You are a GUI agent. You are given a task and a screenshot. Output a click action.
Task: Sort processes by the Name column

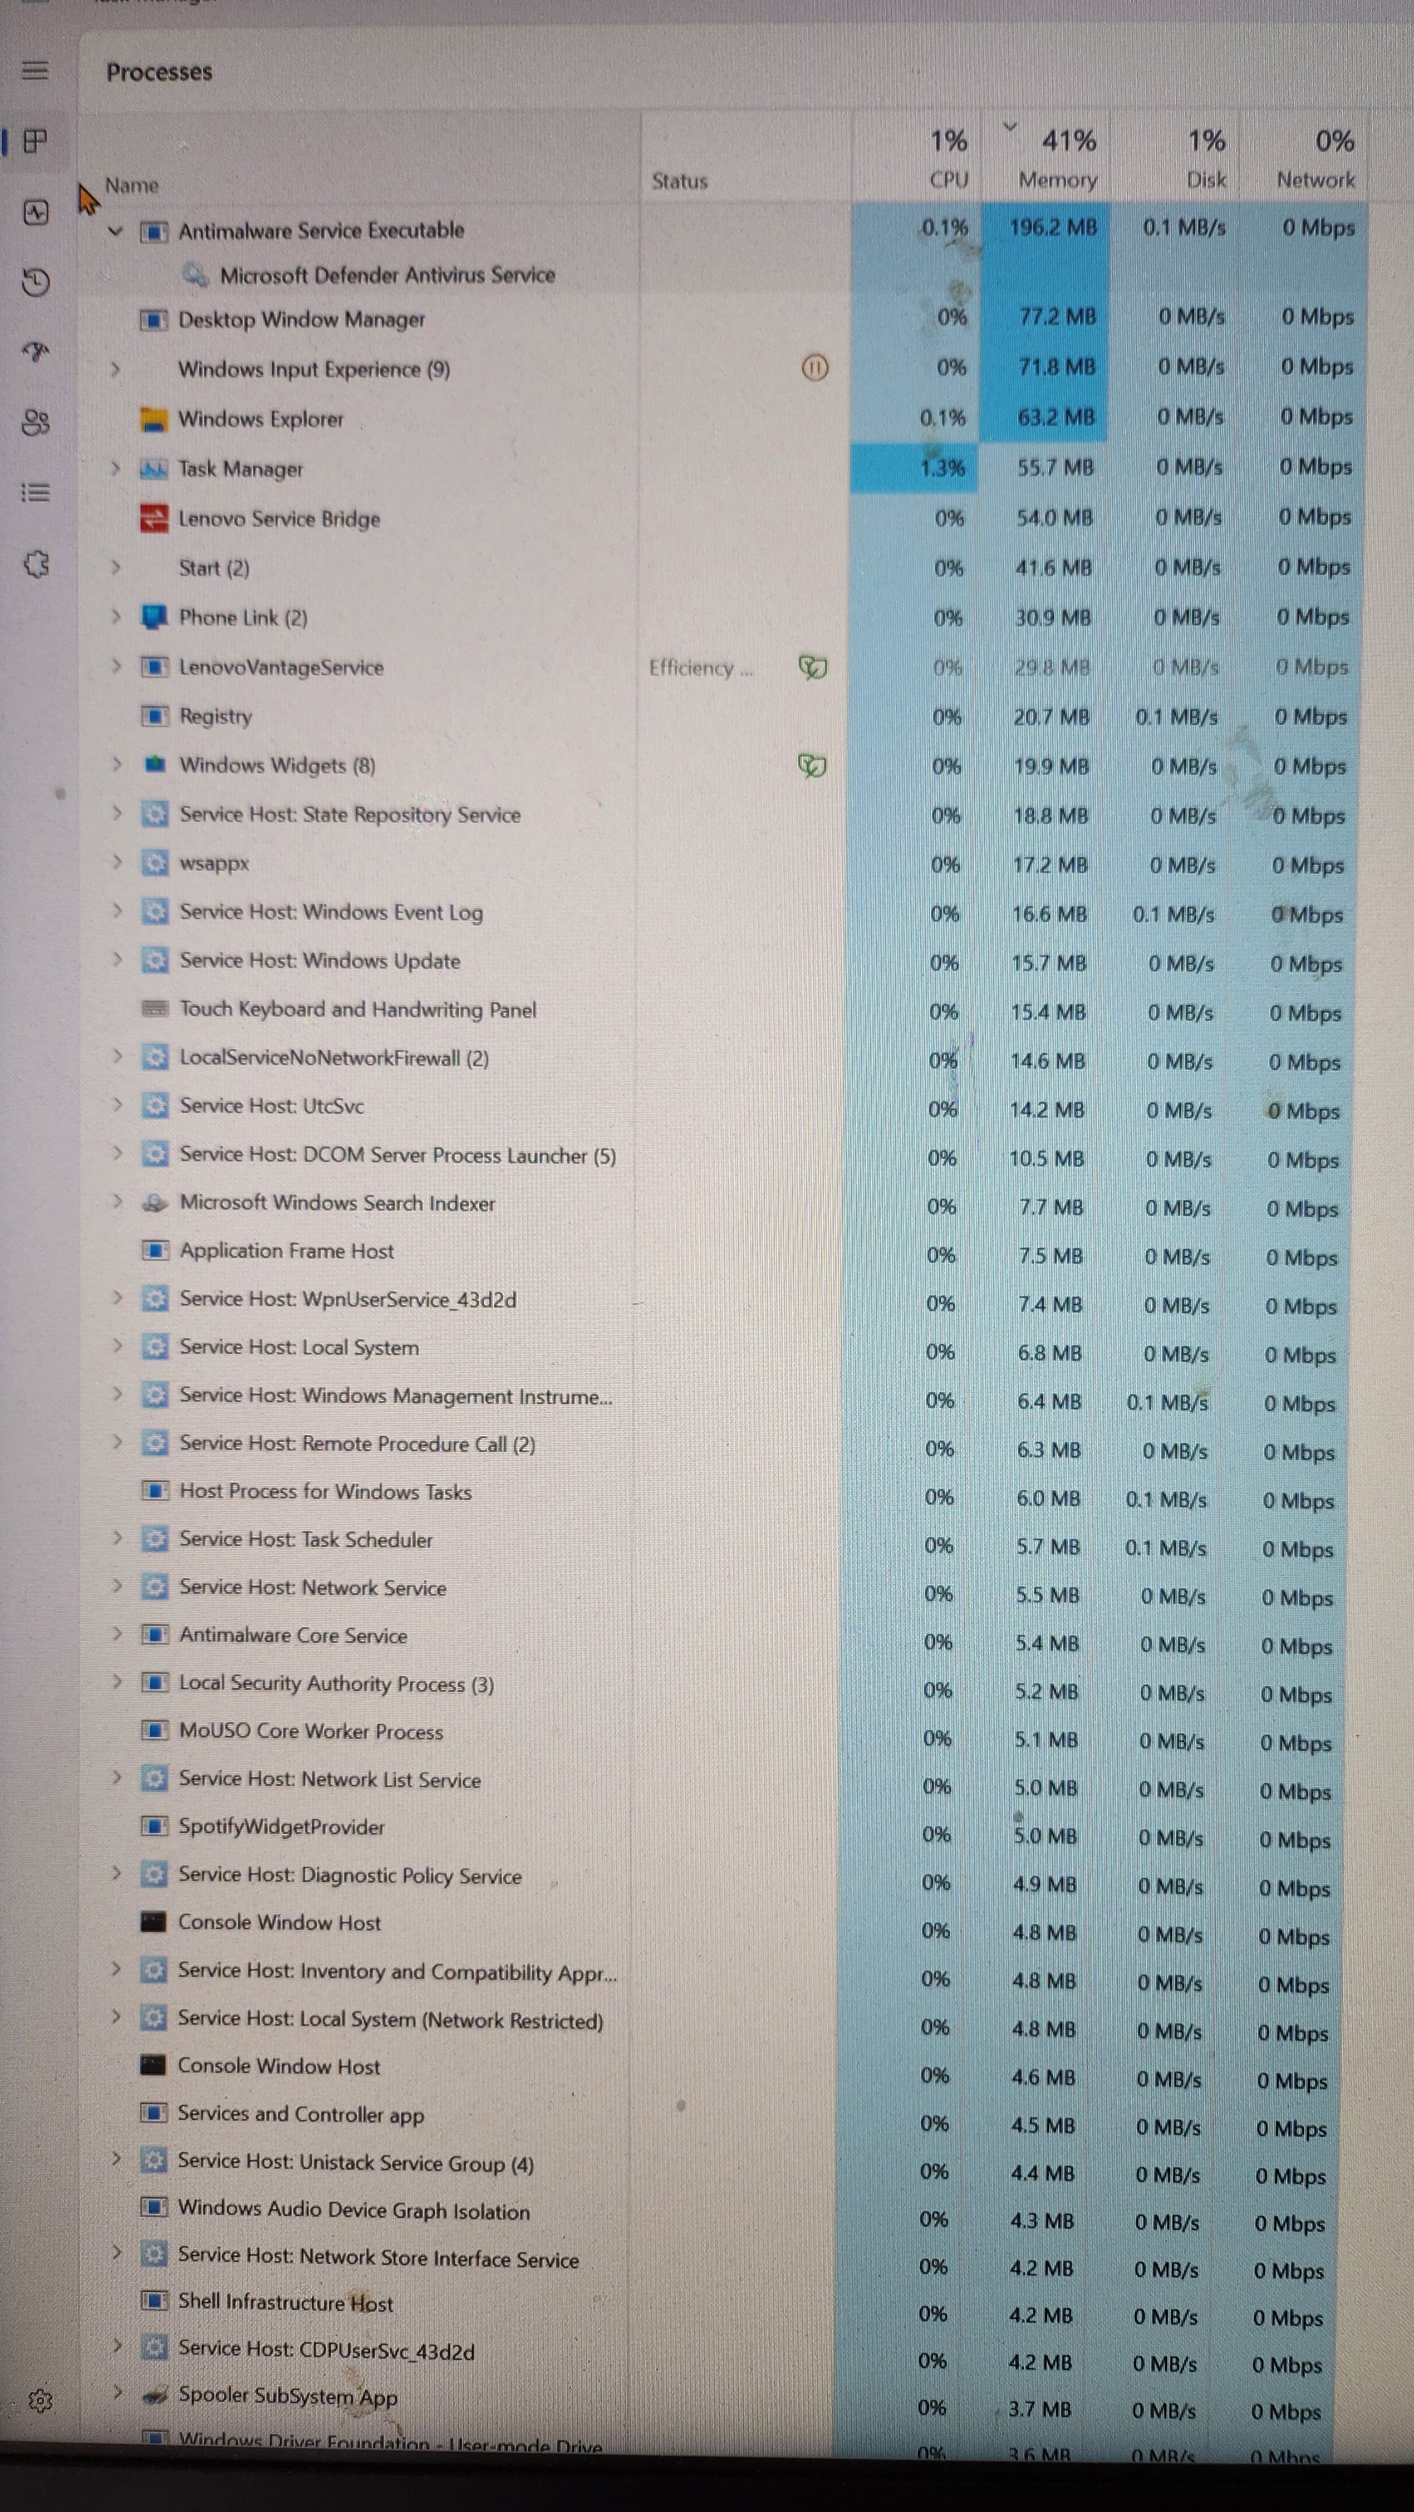pos(132,185)
